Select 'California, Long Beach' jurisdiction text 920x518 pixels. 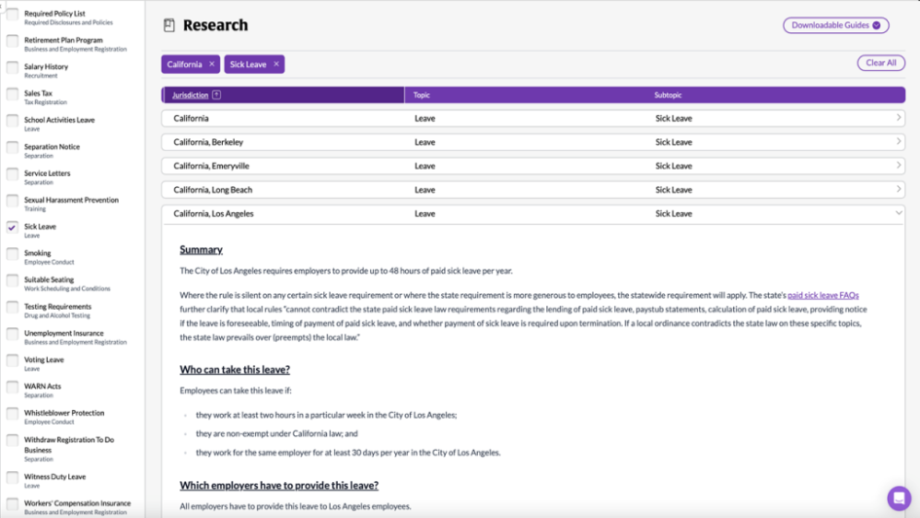tap(213, 190)
